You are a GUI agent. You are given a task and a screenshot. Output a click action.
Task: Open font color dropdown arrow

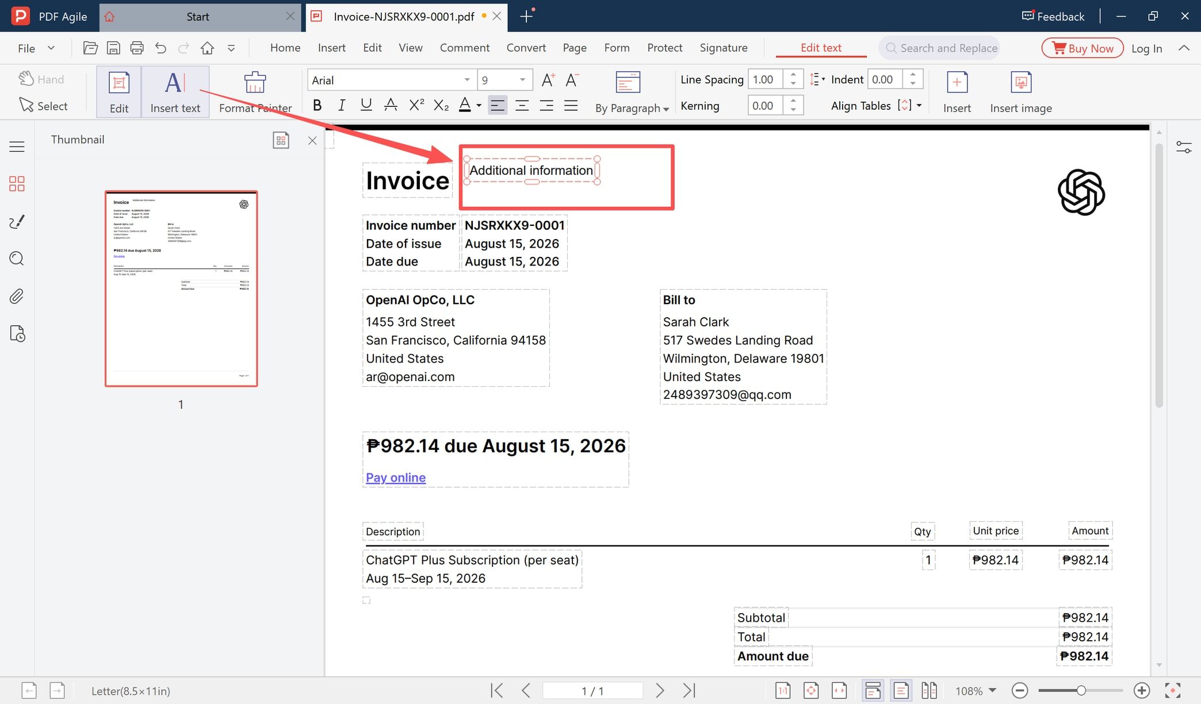(x=479, y=105)
